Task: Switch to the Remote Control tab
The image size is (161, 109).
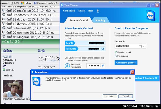Action: [79, 20]
